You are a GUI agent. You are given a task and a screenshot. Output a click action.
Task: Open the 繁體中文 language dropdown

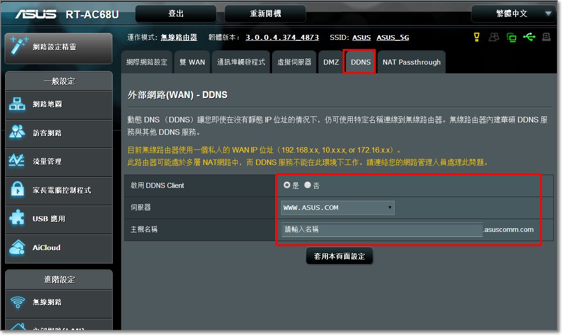click(513, 14)
